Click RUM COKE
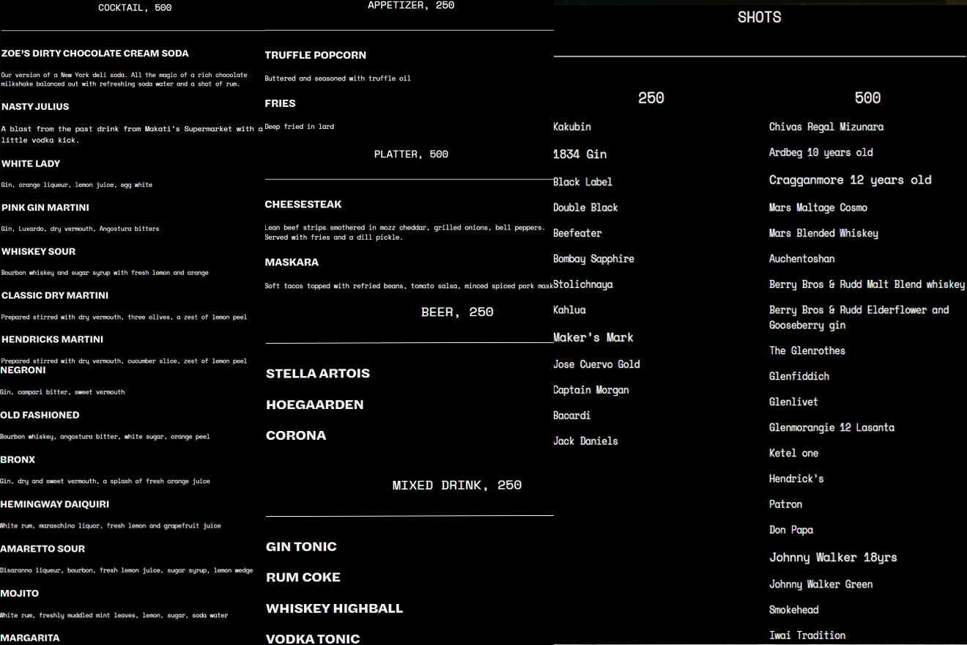The image size is (967, 645). 303,578
